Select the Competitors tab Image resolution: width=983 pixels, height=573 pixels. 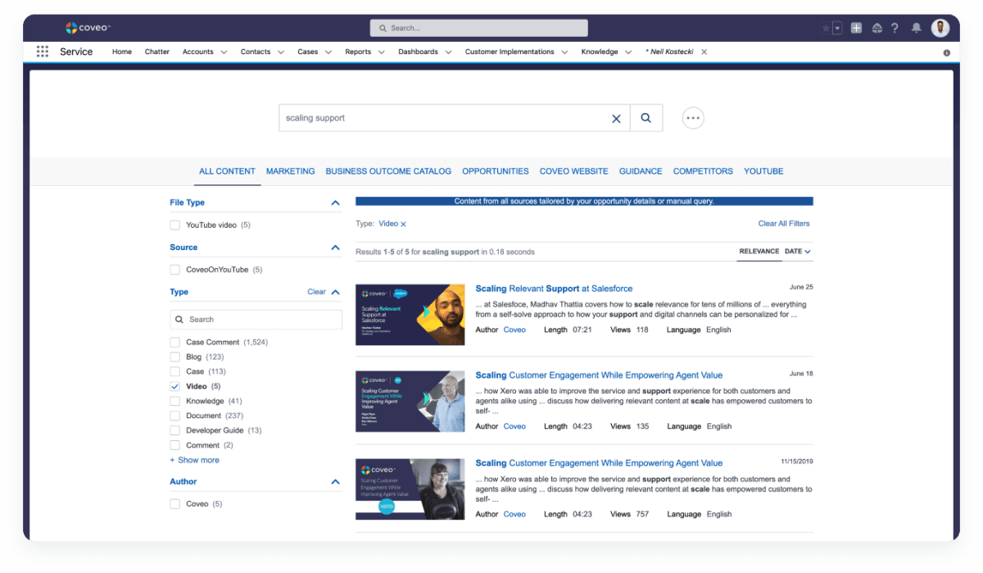tap(703, 171)
